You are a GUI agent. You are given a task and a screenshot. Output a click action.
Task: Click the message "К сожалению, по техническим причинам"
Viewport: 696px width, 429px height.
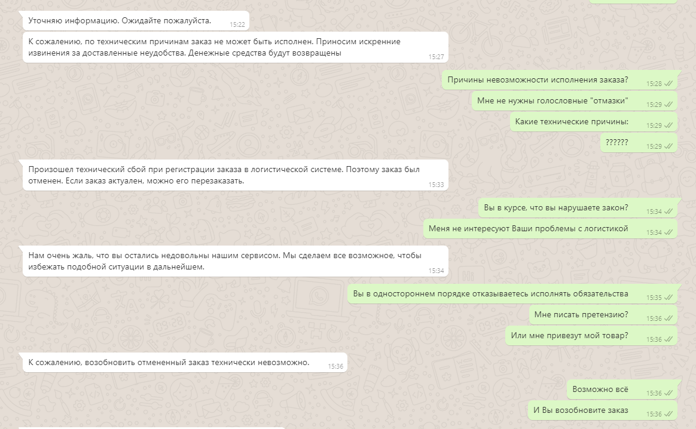pyautogui.click(x=235, y=47)
